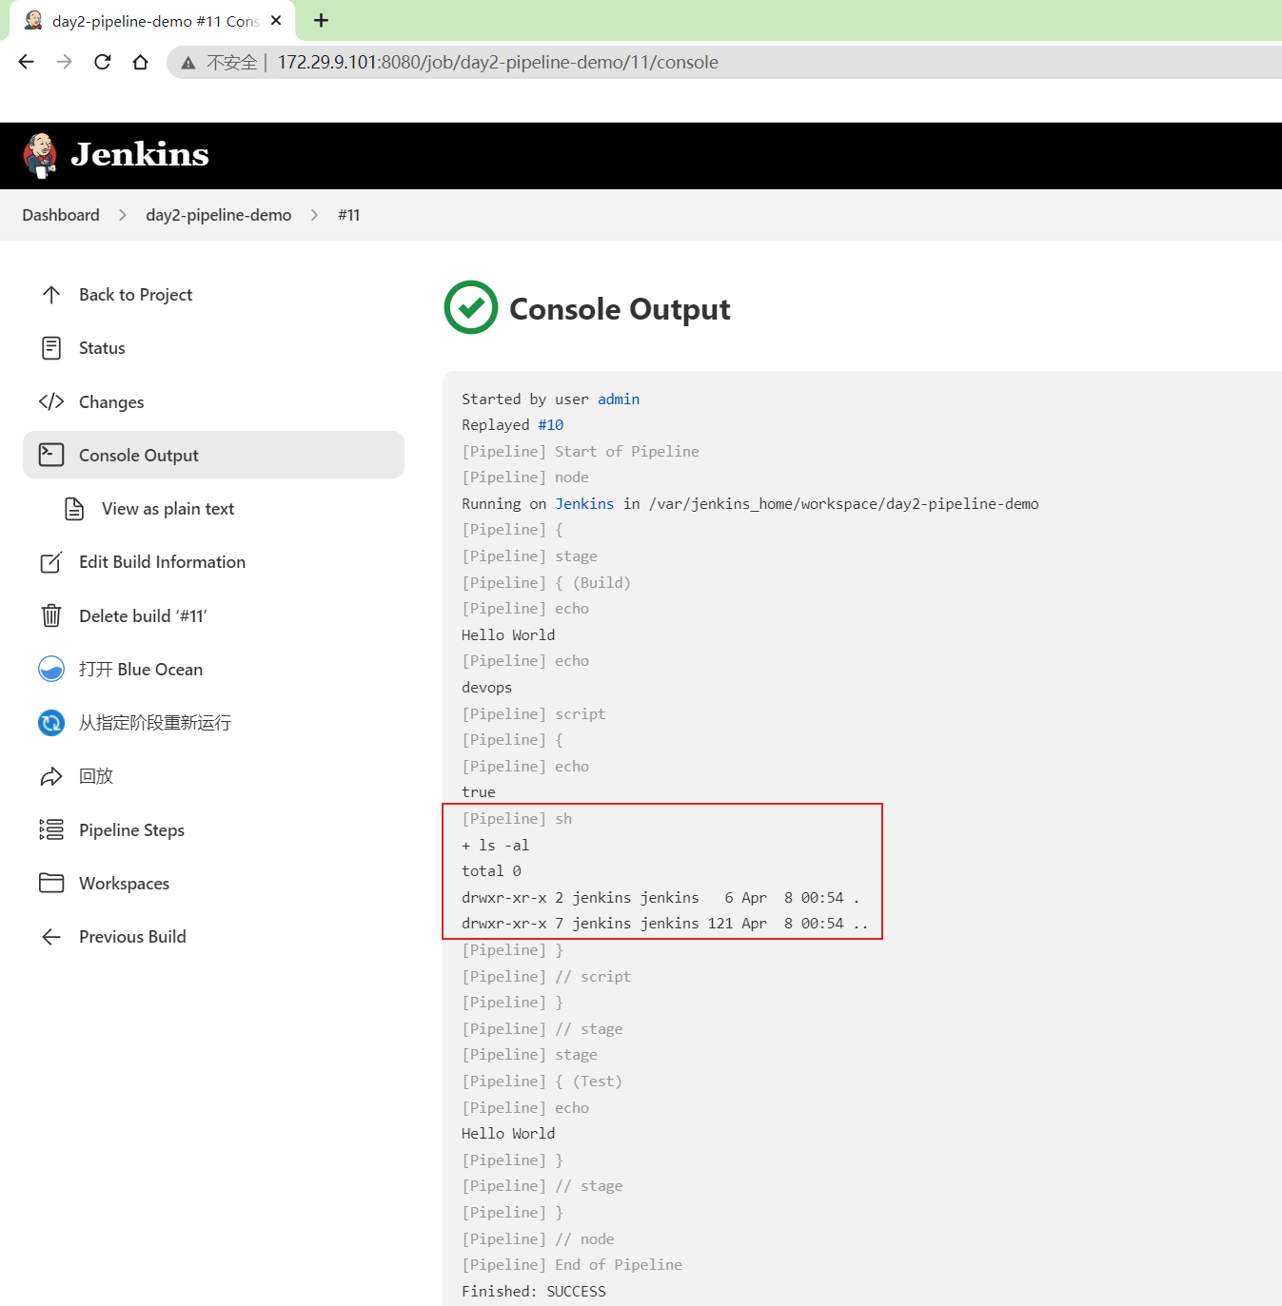
Task: Select Changes in the side menu
Action: click(213, 401)
